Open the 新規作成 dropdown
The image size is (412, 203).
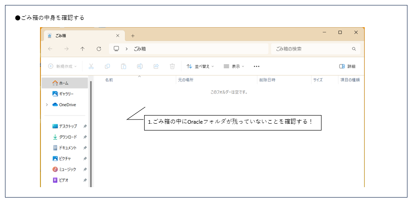pos(62,67)
